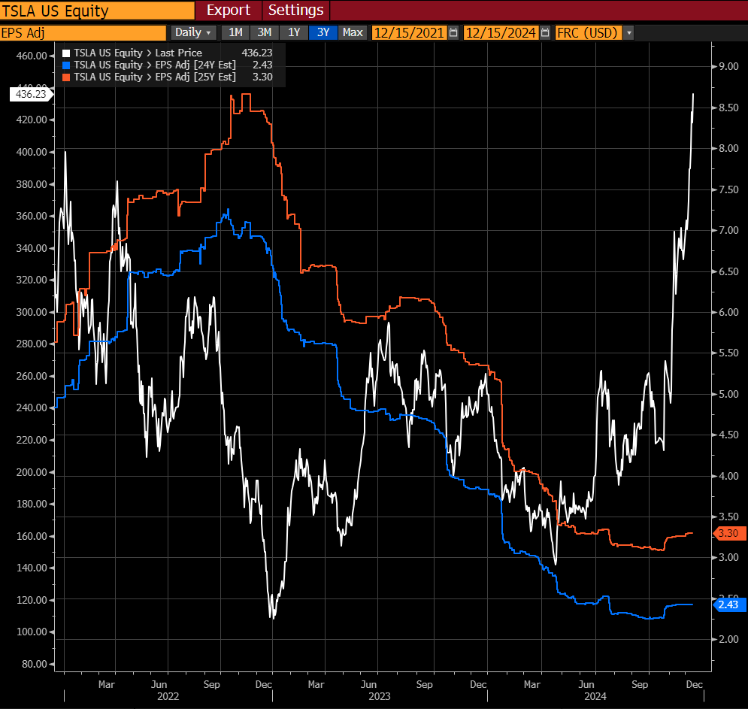Select the Max time range
The image size is (748, 709).
click(353, 32)
